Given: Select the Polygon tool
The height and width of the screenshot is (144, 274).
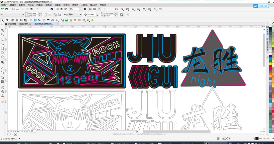Looking at the screenshot, I should point(2,57).
